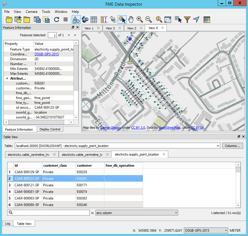Select the Zoom In magnifier tool
Viewport: 248px width, 236px height.
point(140,20)
